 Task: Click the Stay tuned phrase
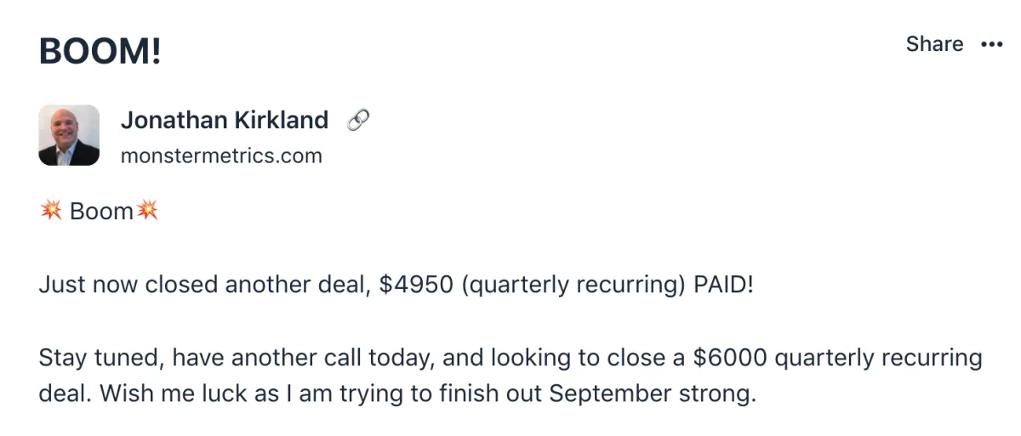pos(101,358)
